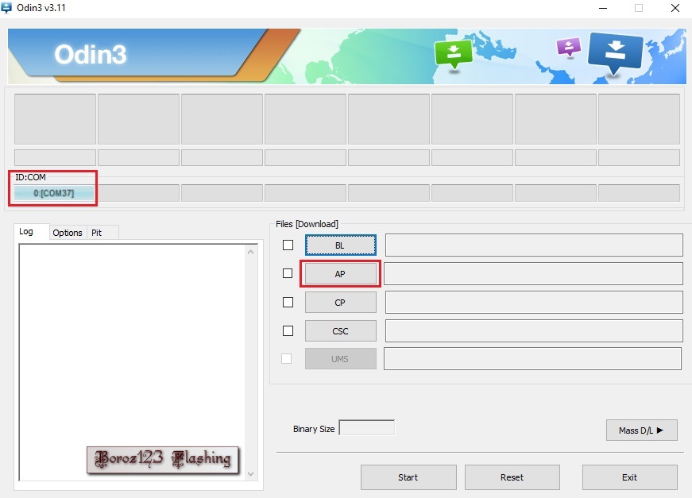Click the Binary Size field
This screenshot has width=692, height=498.
367,427
